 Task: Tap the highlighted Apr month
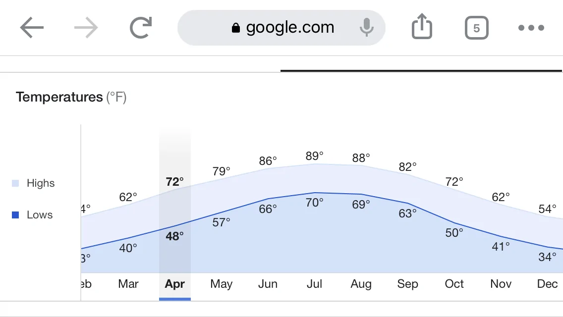coord(174,284)
